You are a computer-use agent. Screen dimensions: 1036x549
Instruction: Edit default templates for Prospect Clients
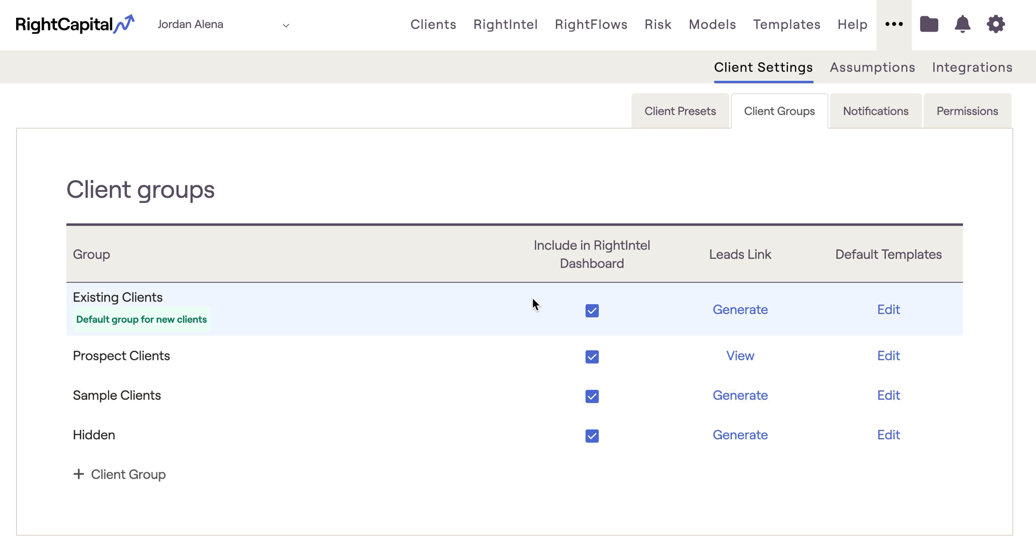pyautogui.click(x=888, y=356)
